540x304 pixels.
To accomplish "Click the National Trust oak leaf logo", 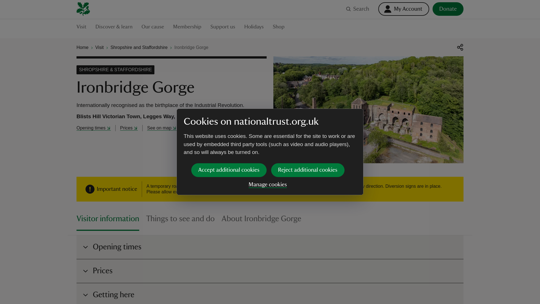I will coord(83,9).
